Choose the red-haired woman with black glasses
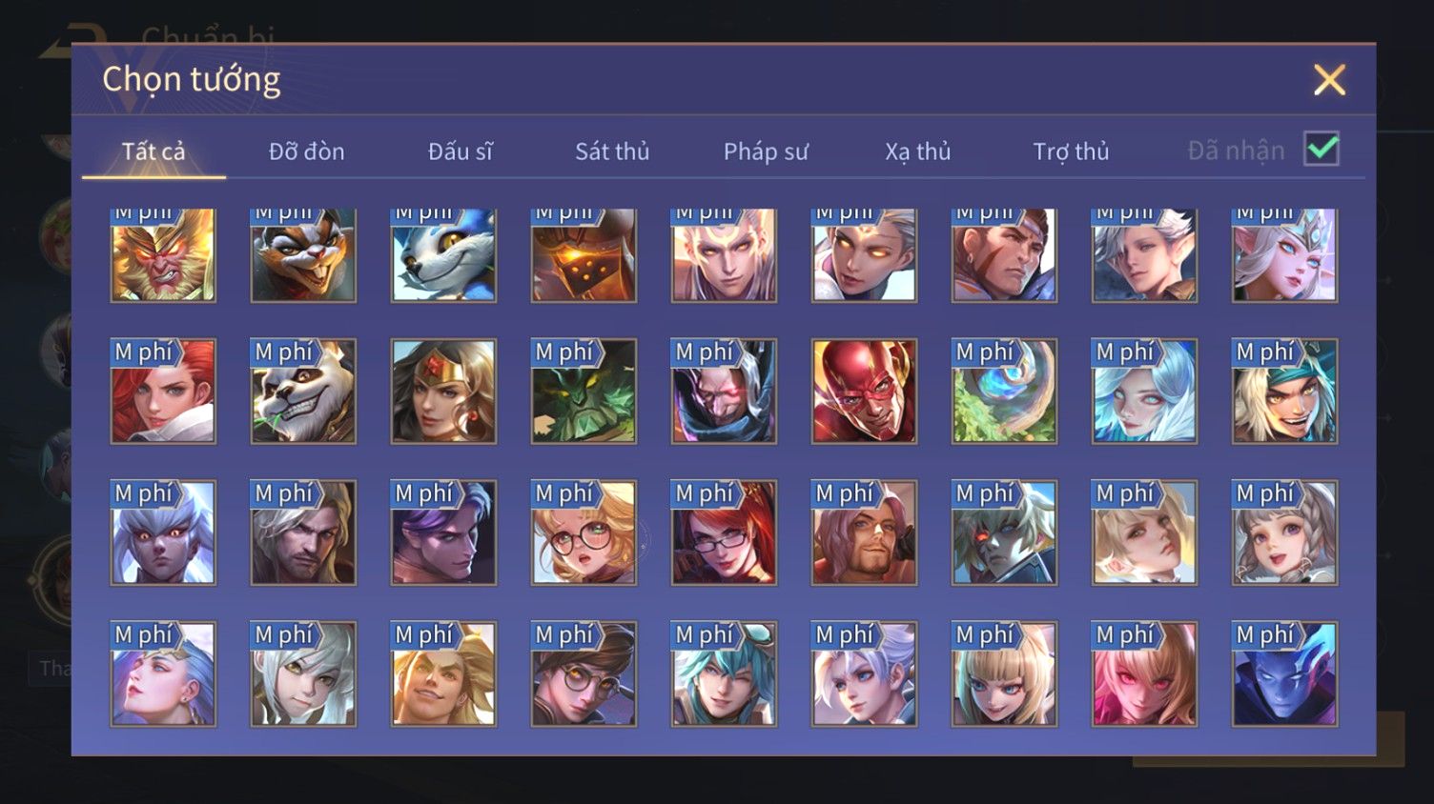This screenshot has width=1434, height=804. pyautogui.click(x=724, y=533)
